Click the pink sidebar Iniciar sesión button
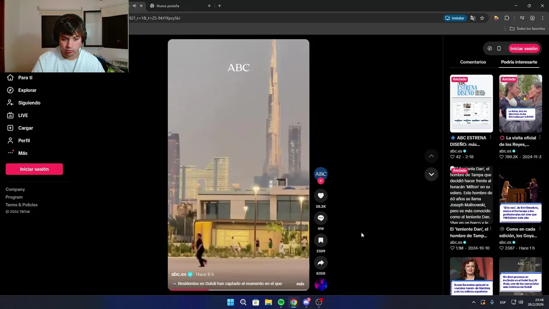This screenshot has width=549, height=309. click(34, 169)
